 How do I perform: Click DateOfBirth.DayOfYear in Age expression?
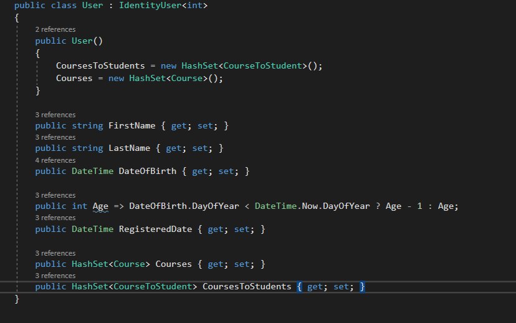(184, 206)
